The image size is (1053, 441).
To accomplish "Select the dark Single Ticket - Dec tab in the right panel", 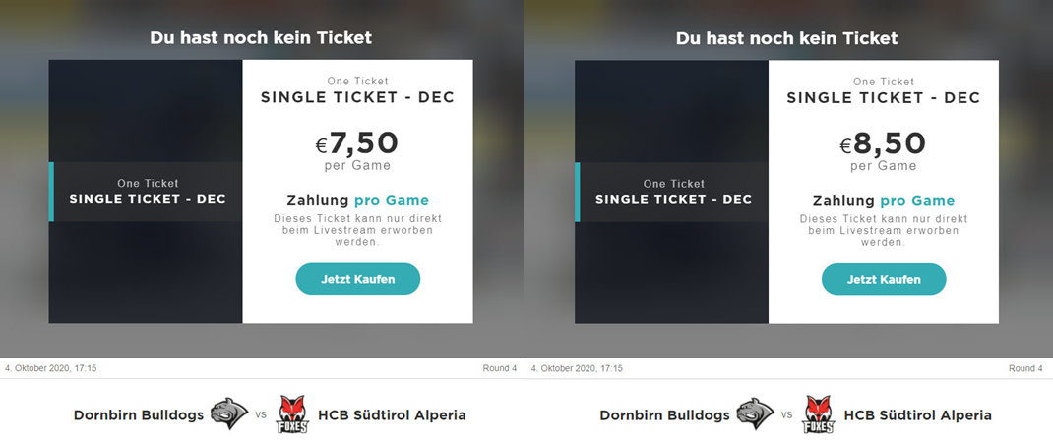I will [x=673, y=193].
